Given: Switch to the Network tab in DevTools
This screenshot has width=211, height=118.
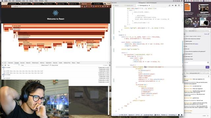Looking at the screenshot, I should point(28,63).
